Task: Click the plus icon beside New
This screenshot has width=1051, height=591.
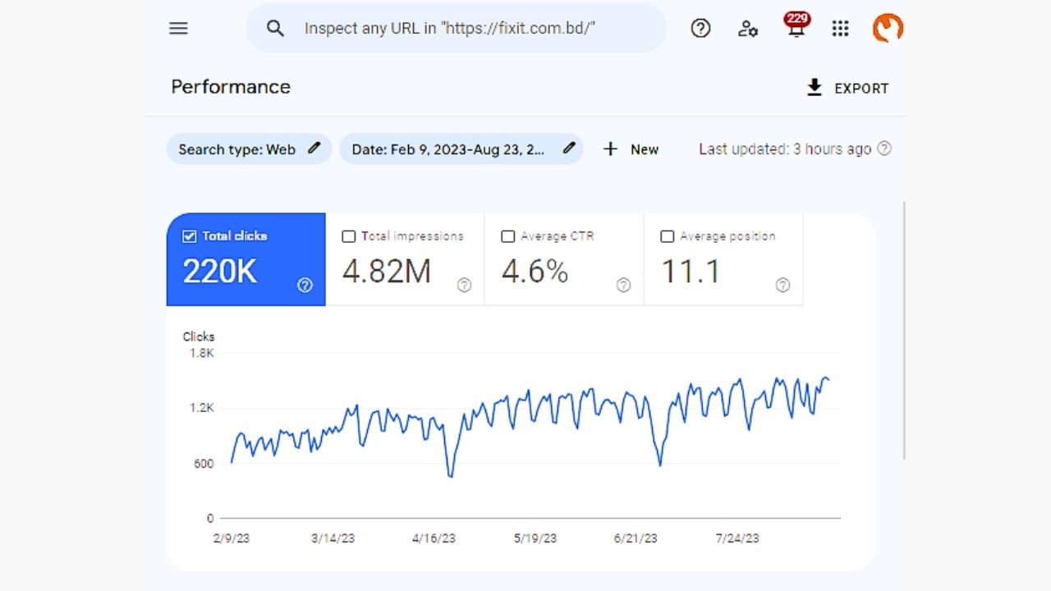Action: click(x=610, y=149)
